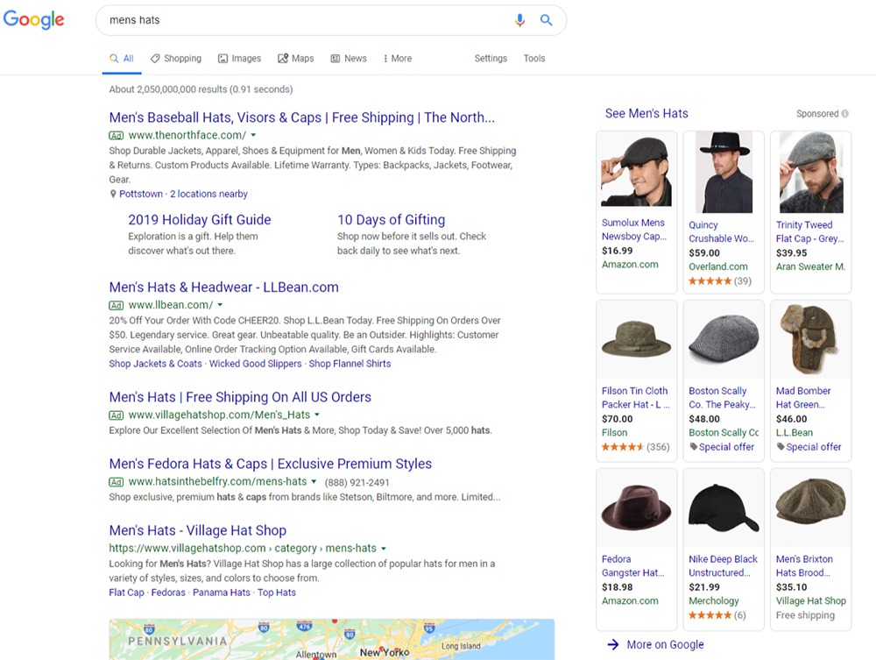The height and width of the screenshot is (660, 876).
Task: Click the More on Google arrow icon
Action: pos(613,644)
